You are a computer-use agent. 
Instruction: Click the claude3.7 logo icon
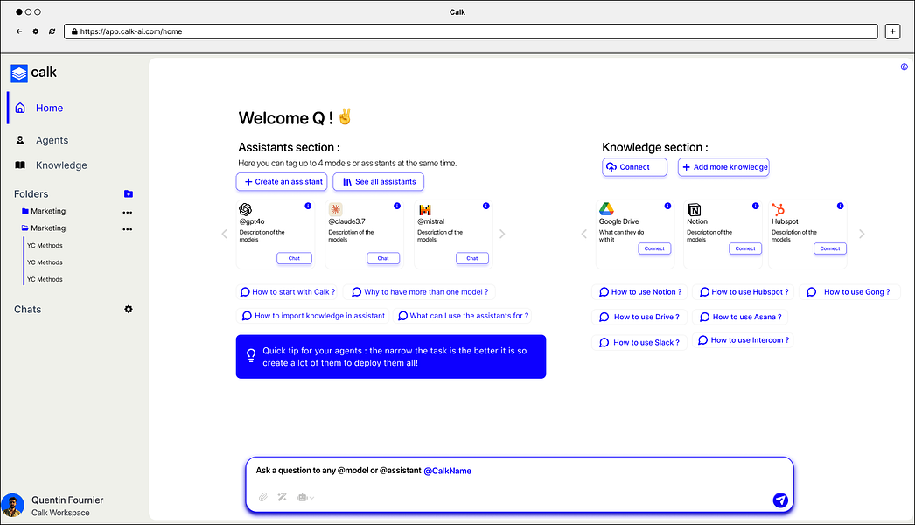click(x=335, y=209)
